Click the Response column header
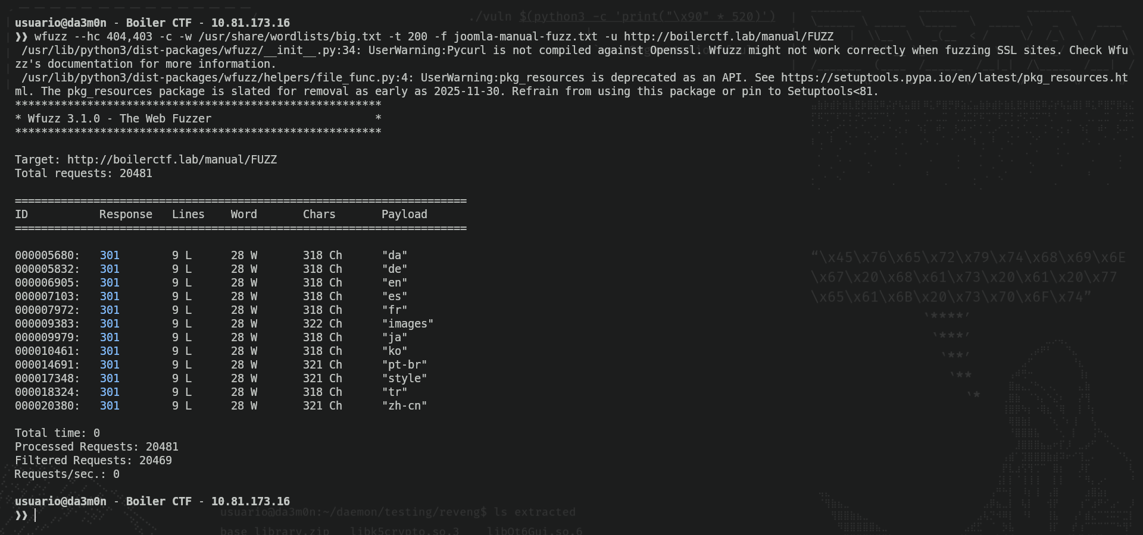 pyautogui.click(x=126, y=215)
